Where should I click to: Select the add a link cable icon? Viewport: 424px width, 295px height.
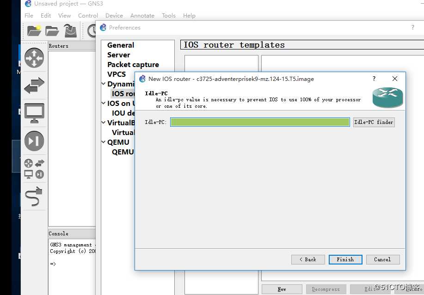[34, 196]
